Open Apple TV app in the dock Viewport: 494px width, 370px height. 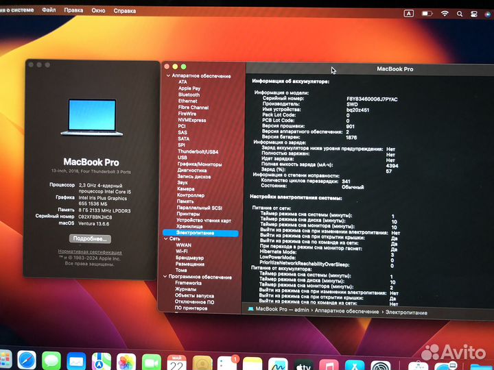pyautogui.click(x=303, y=365)
